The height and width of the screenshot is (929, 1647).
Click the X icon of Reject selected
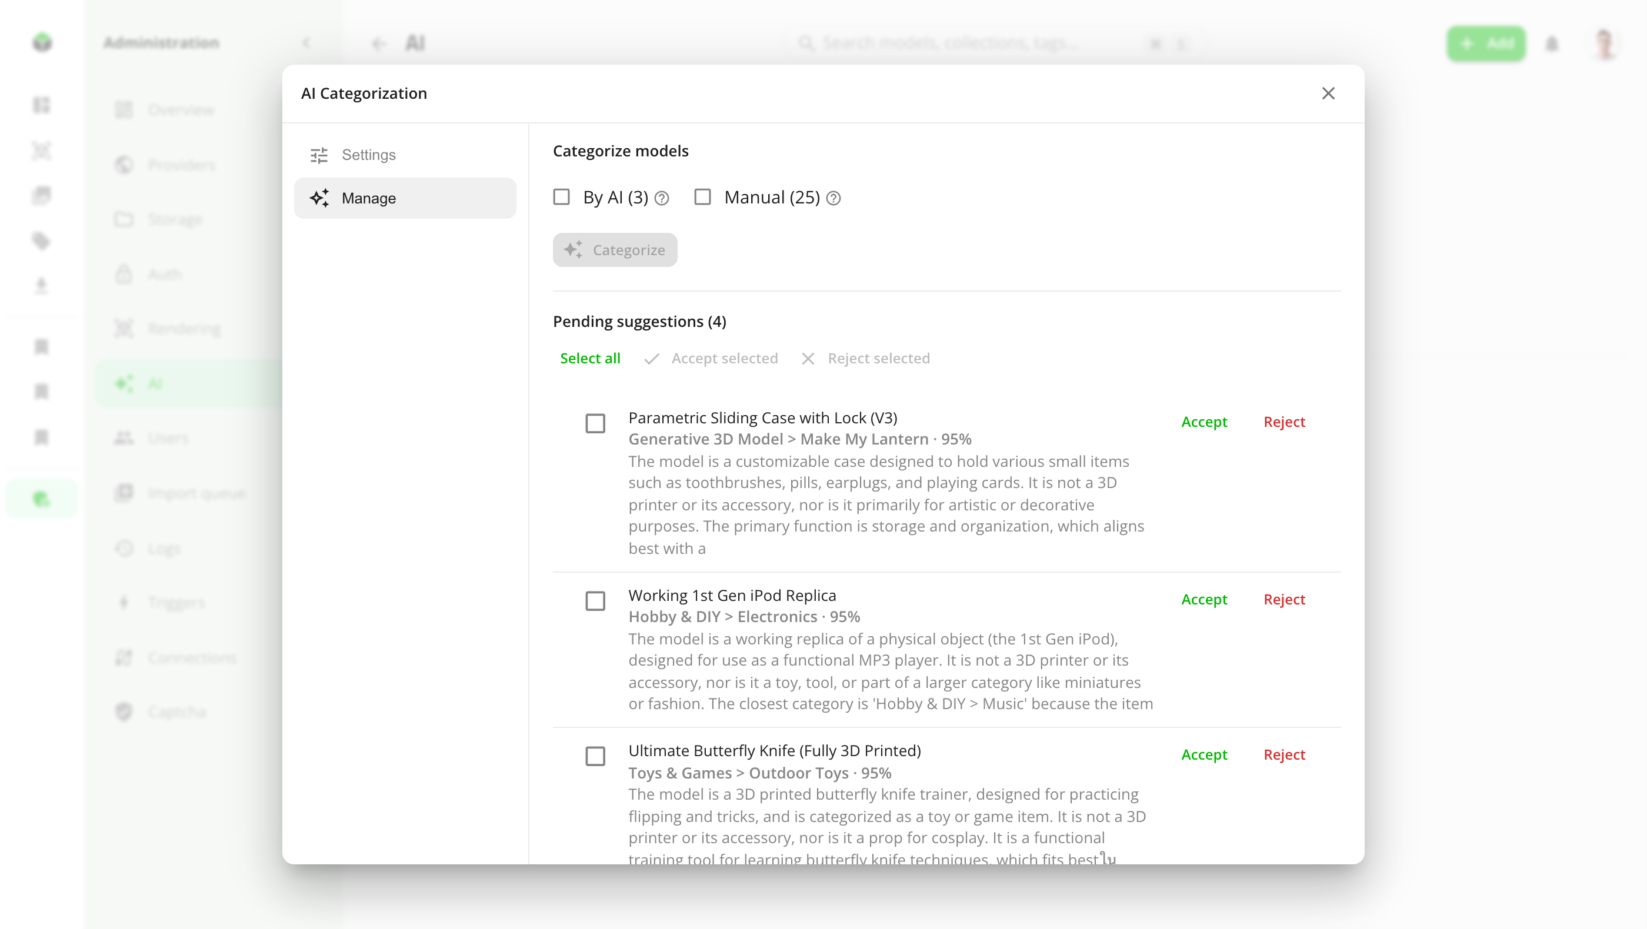(808, 359)
